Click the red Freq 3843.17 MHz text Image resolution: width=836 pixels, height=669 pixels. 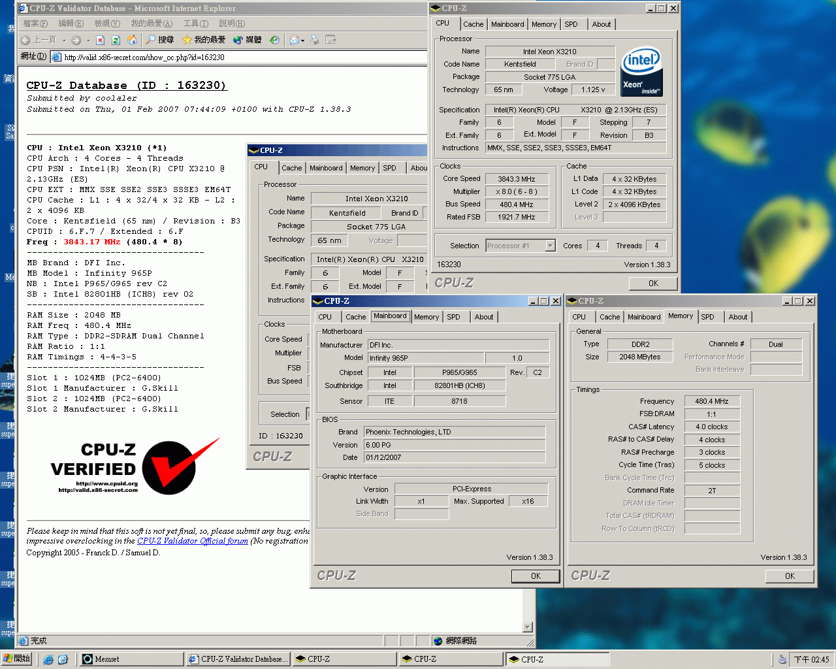pyautogui.click(x=92, y=242)
